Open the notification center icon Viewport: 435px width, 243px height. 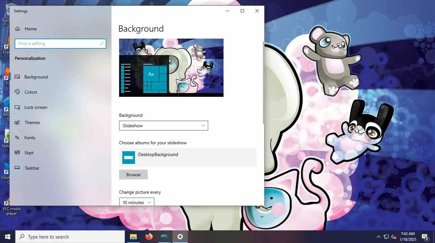(x=425, y=237)
